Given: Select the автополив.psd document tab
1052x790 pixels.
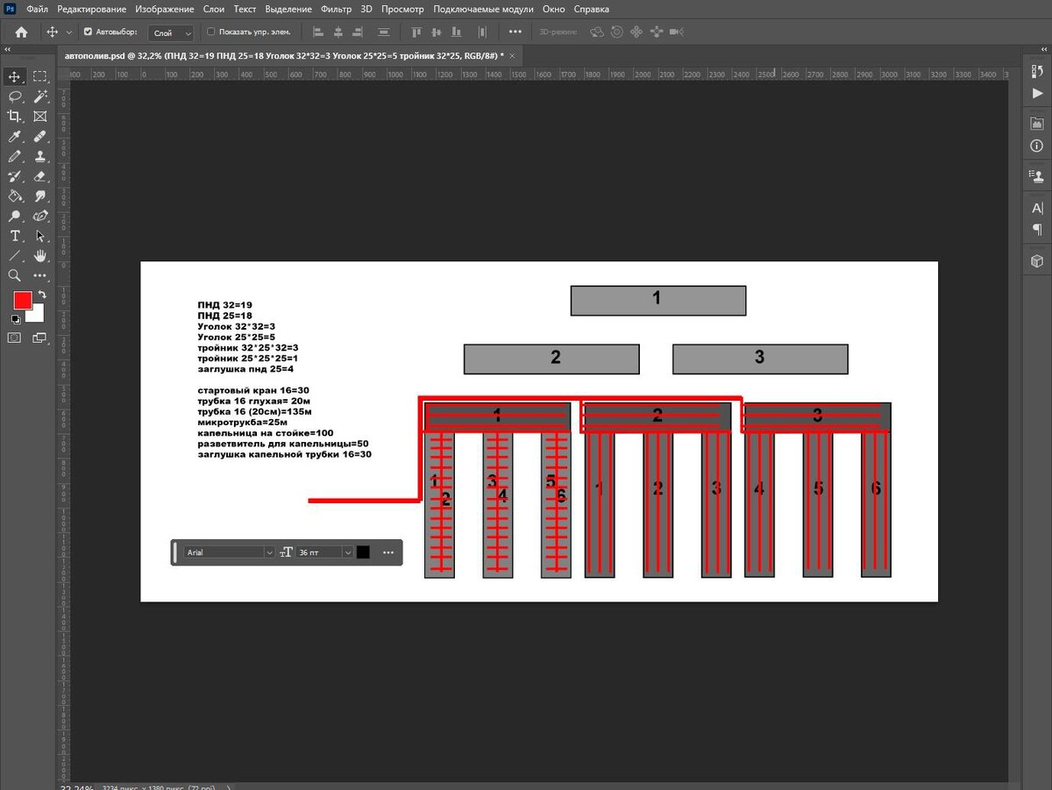Looking at the screenshot, I should click(284, 54).
